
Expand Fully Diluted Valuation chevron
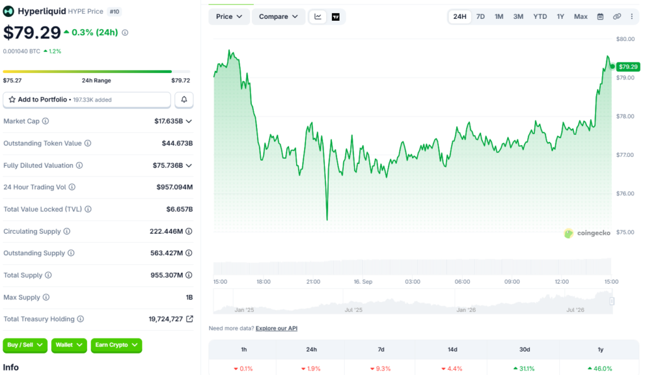pos(189,166)
